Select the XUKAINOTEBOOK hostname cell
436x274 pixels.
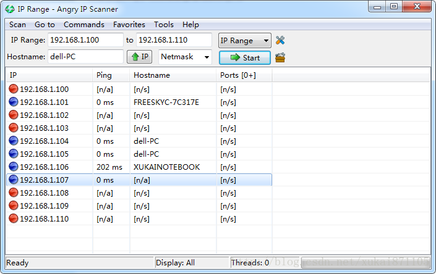pos(166,167)
